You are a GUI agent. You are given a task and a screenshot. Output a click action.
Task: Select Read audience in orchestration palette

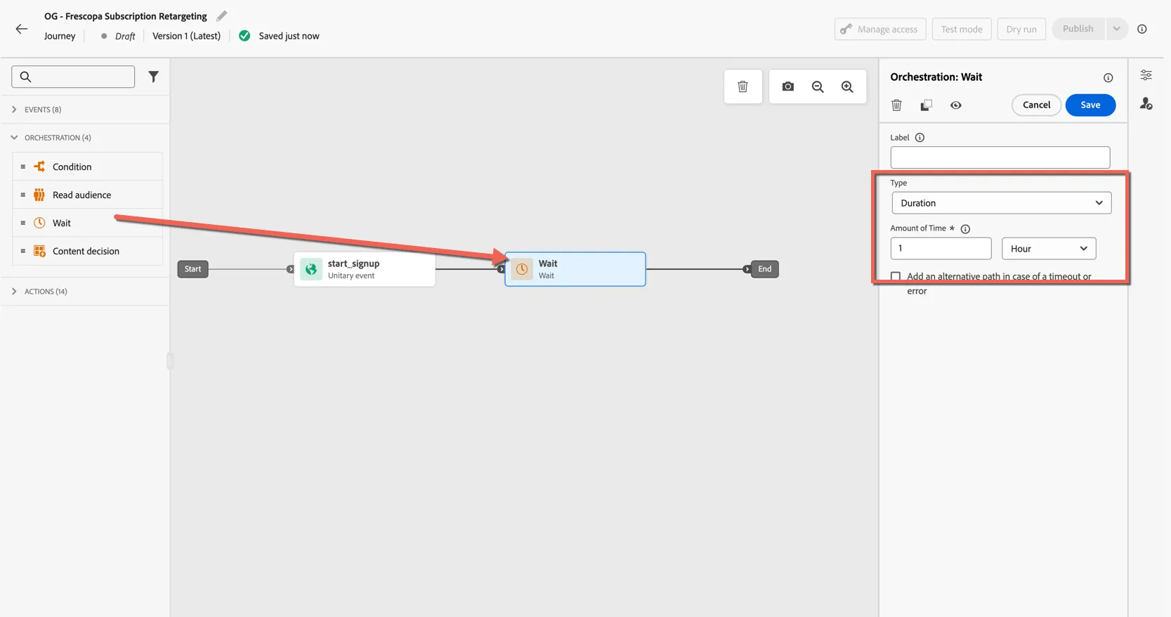click(x=88, y=195)
